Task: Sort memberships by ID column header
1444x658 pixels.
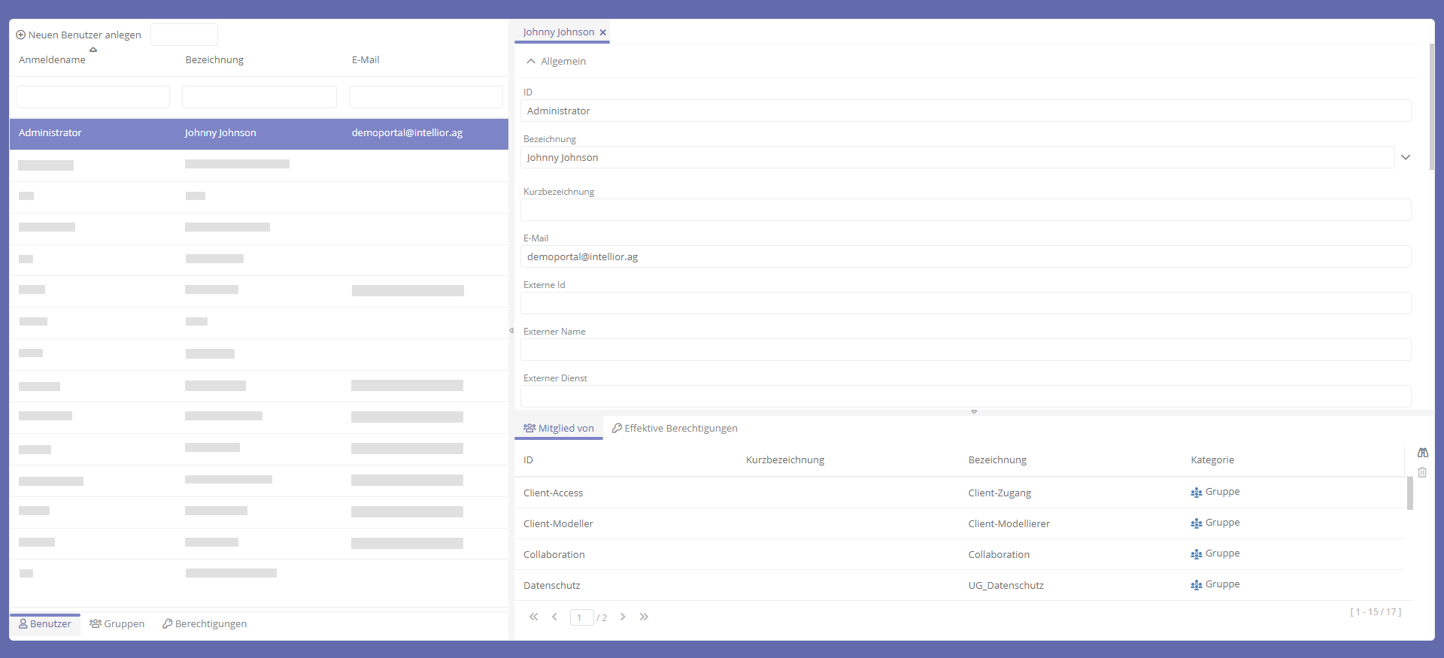Action: tap(528, 460)
